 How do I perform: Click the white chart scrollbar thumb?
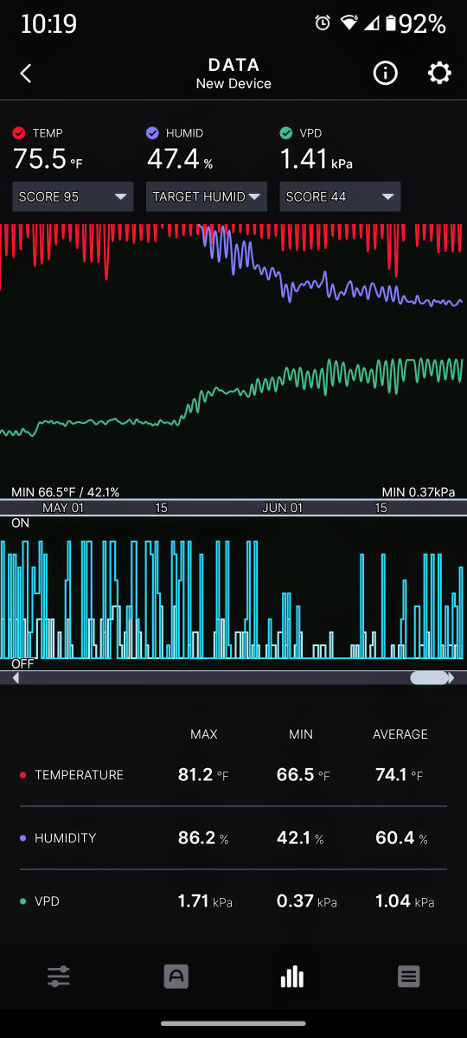click(429, 679)
